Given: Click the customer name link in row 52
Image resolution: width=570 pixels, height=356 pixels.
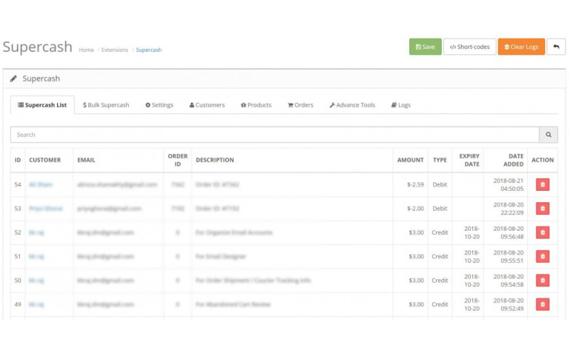Looking at the screenshot, I should tap(36, 233).
